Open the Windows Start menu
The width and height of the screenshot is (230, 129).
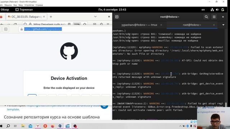point(1,126)
